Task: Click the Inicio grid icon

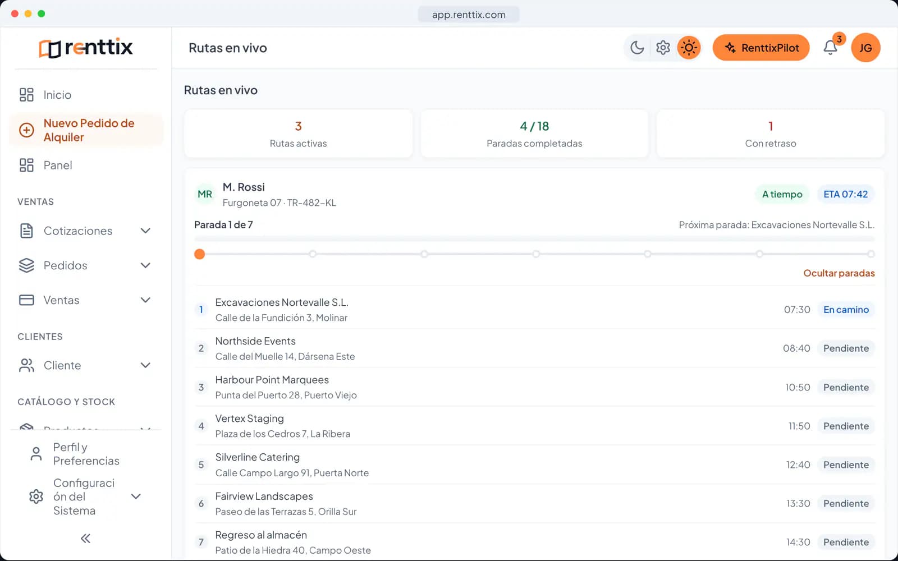Action: point(26,95)
